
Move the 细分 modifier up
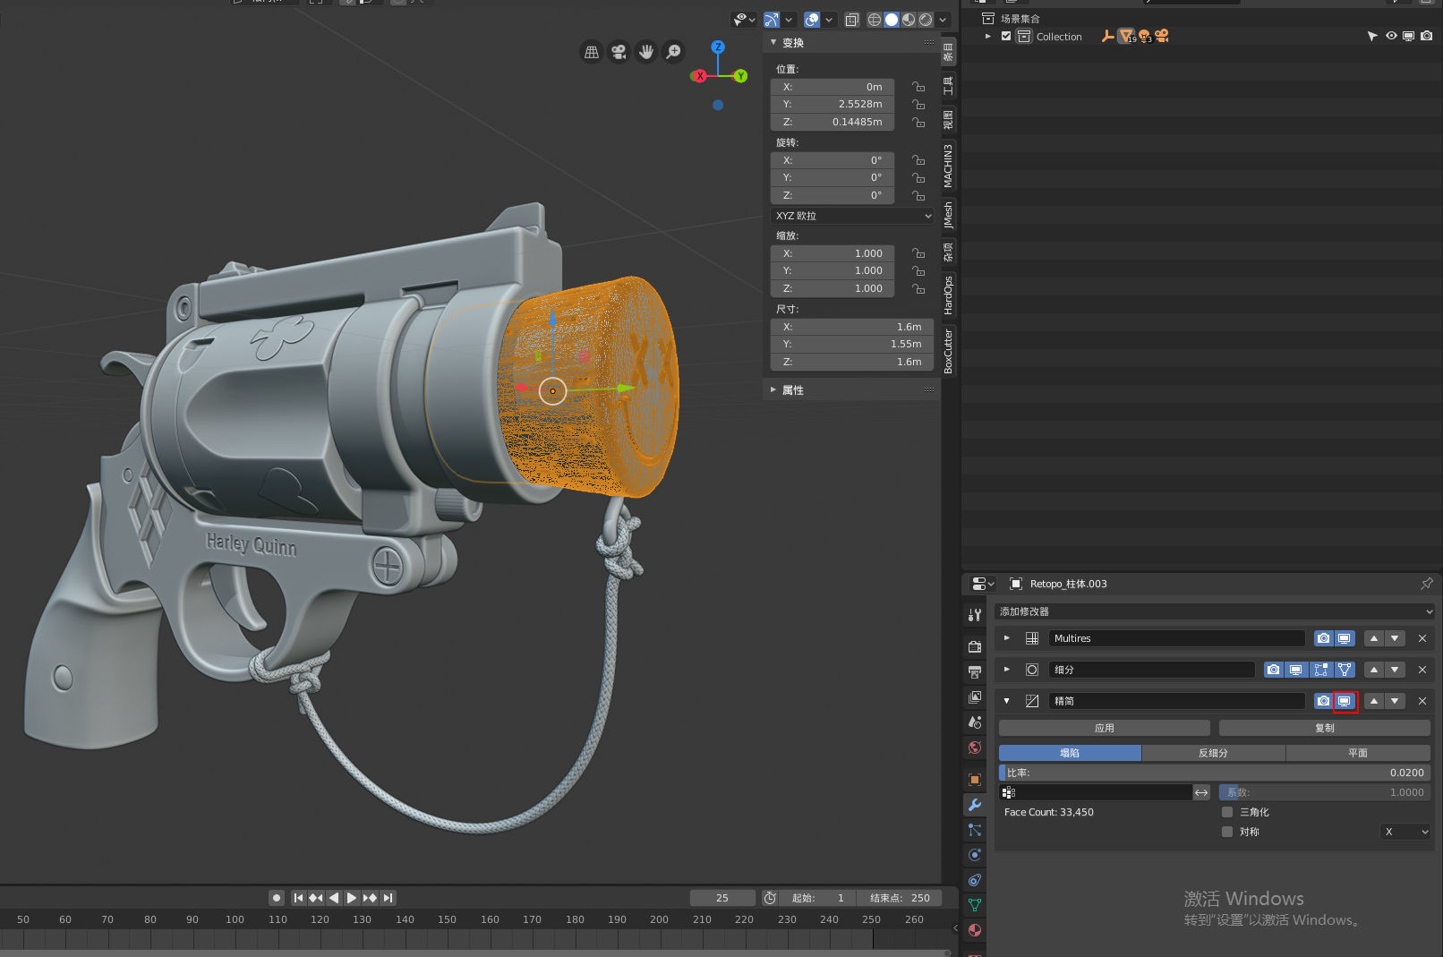point(1374,670)
